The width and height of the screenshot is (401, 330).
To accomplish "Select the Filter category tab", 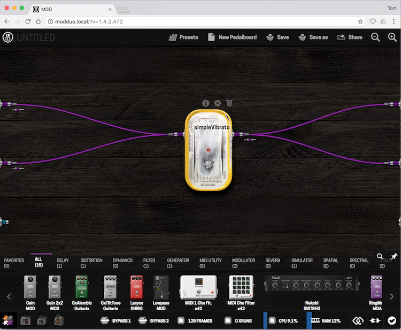I will click(149, 263).
